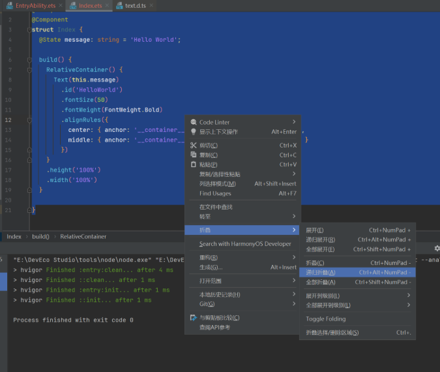This screenshot has height=372, width=440.
Task: Open 转至 submenu
Action: coord(243,217)
